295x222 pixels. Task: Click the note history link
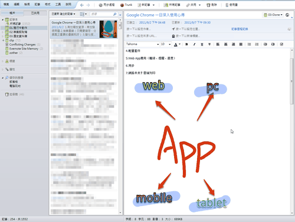240,29
